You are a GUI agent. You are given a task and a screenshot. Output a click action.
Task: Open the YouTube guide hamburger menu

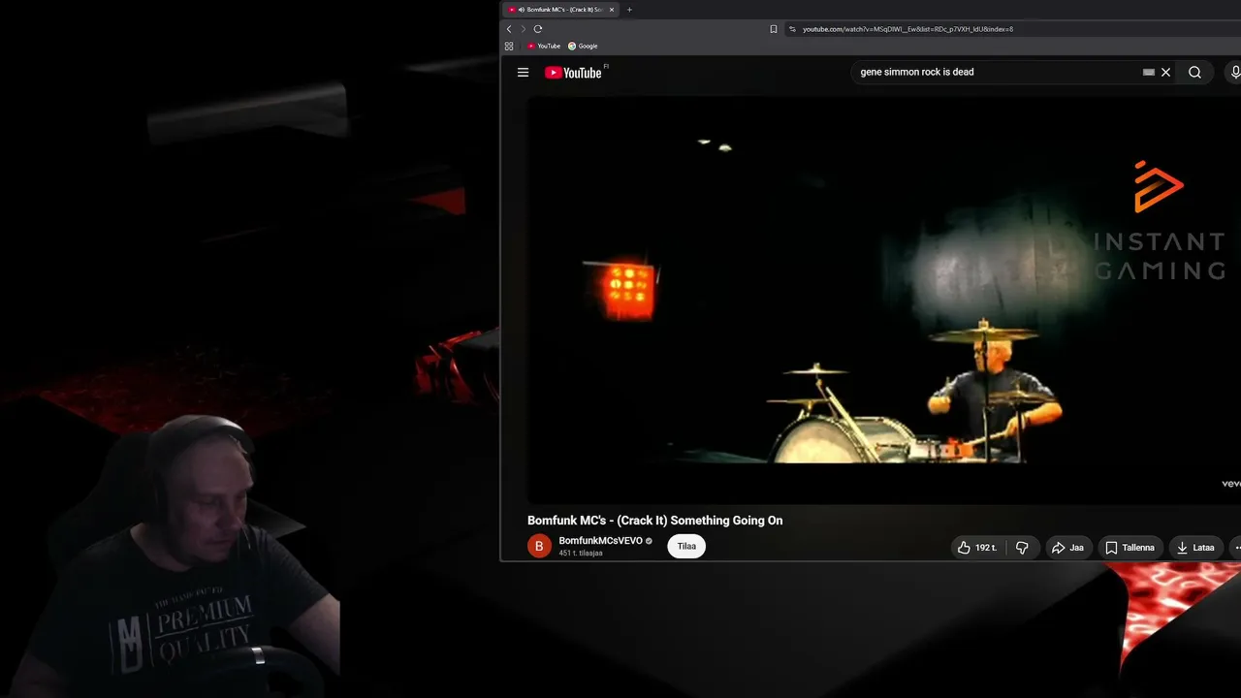523,72
